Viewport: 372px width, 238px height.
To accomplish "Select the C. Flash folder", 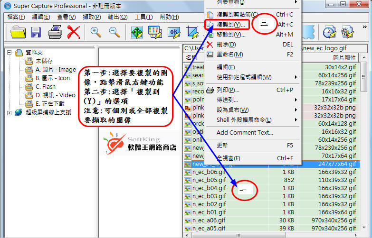I will click(45, 87).
